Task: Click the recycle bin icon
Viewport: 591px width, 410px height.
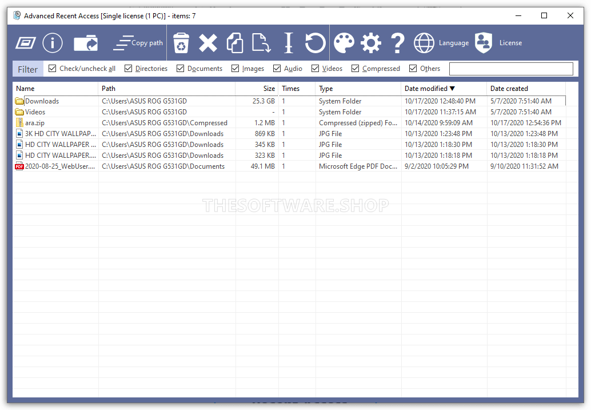Action: pyautogui.click(x=181, y=43)
